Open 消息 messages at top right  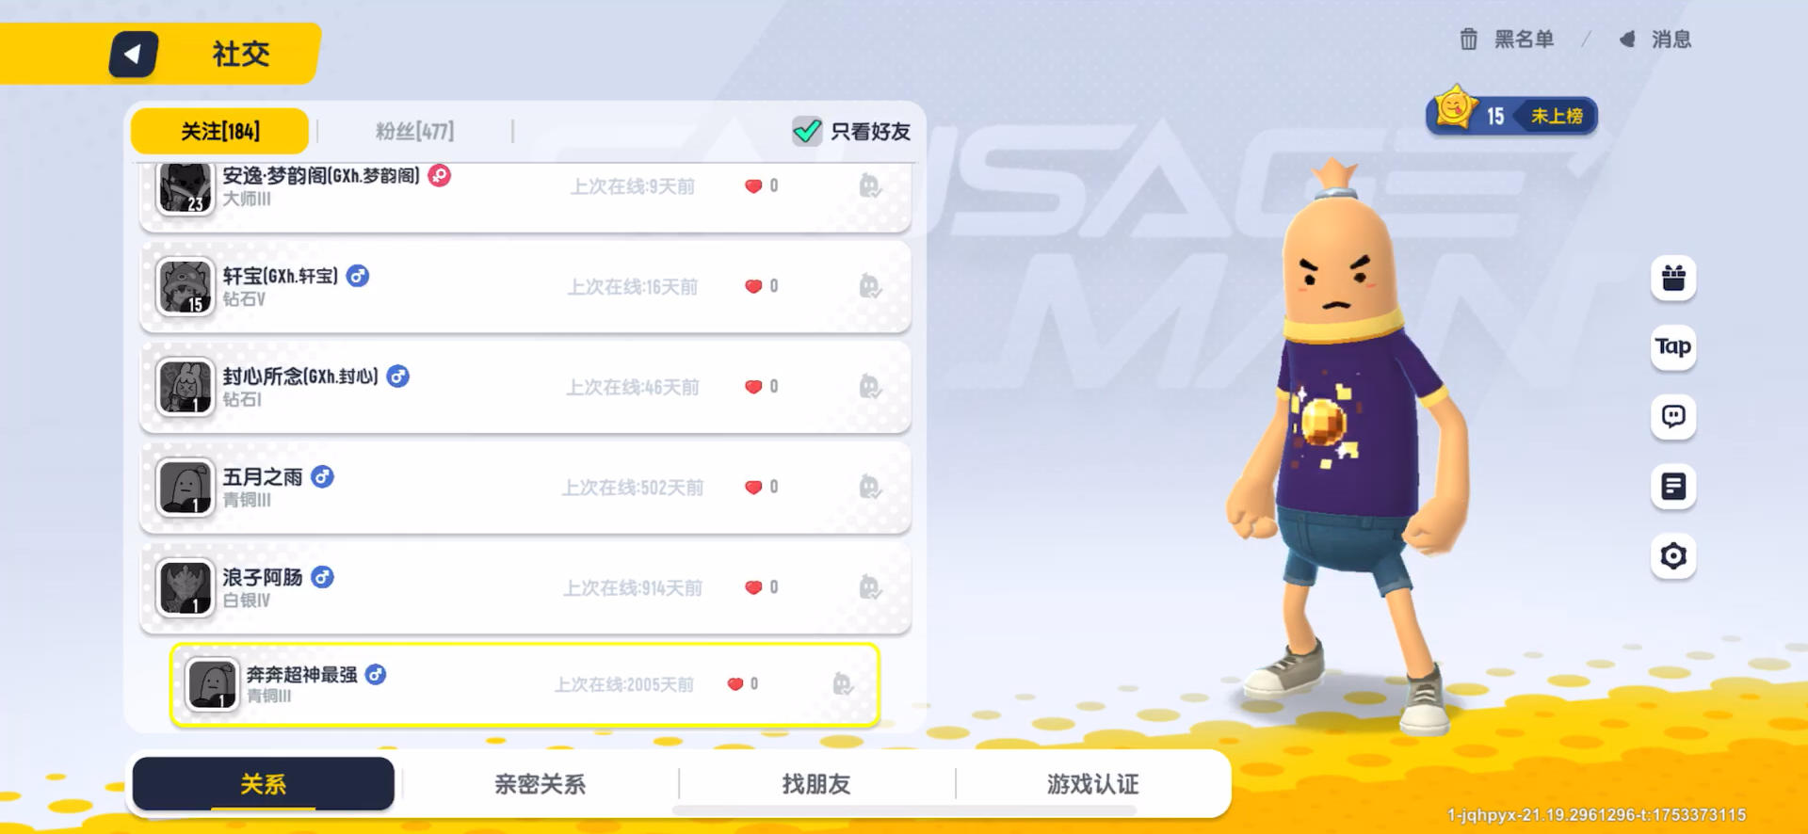[1655, 40]
